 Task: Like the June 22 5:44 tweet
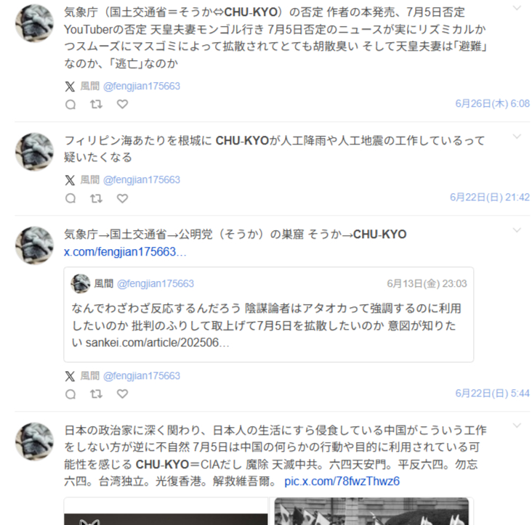[x=123, y=394]
